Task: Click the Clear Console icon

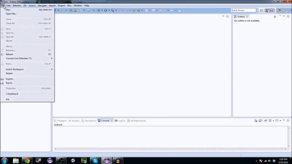Action: click(255, 121)
